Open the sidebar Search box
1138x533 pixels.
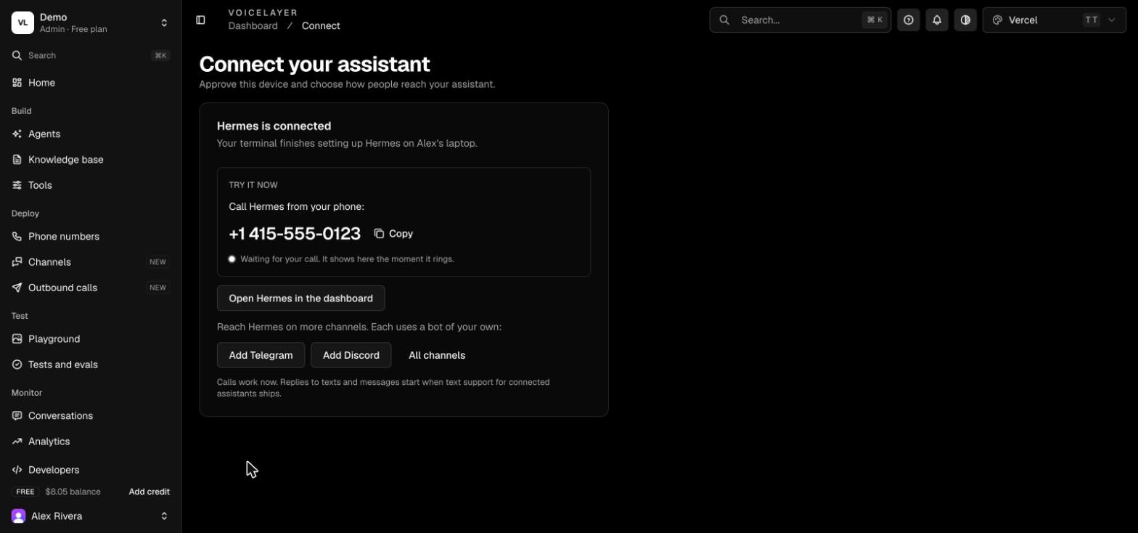[x=91, y=55]
